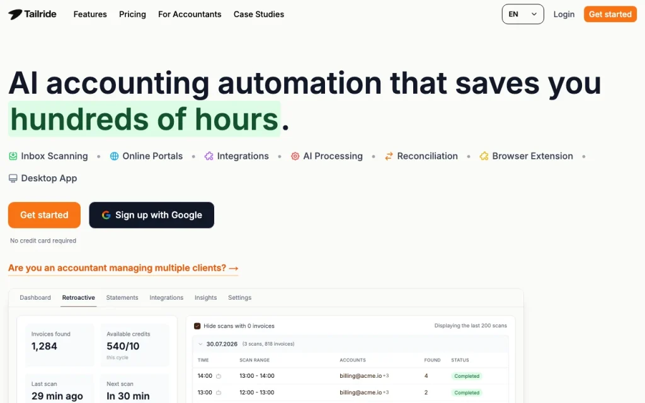Click the Inbox Scanning feature label
Viewport: 645px width, 403px height.
tap(54, 156)
